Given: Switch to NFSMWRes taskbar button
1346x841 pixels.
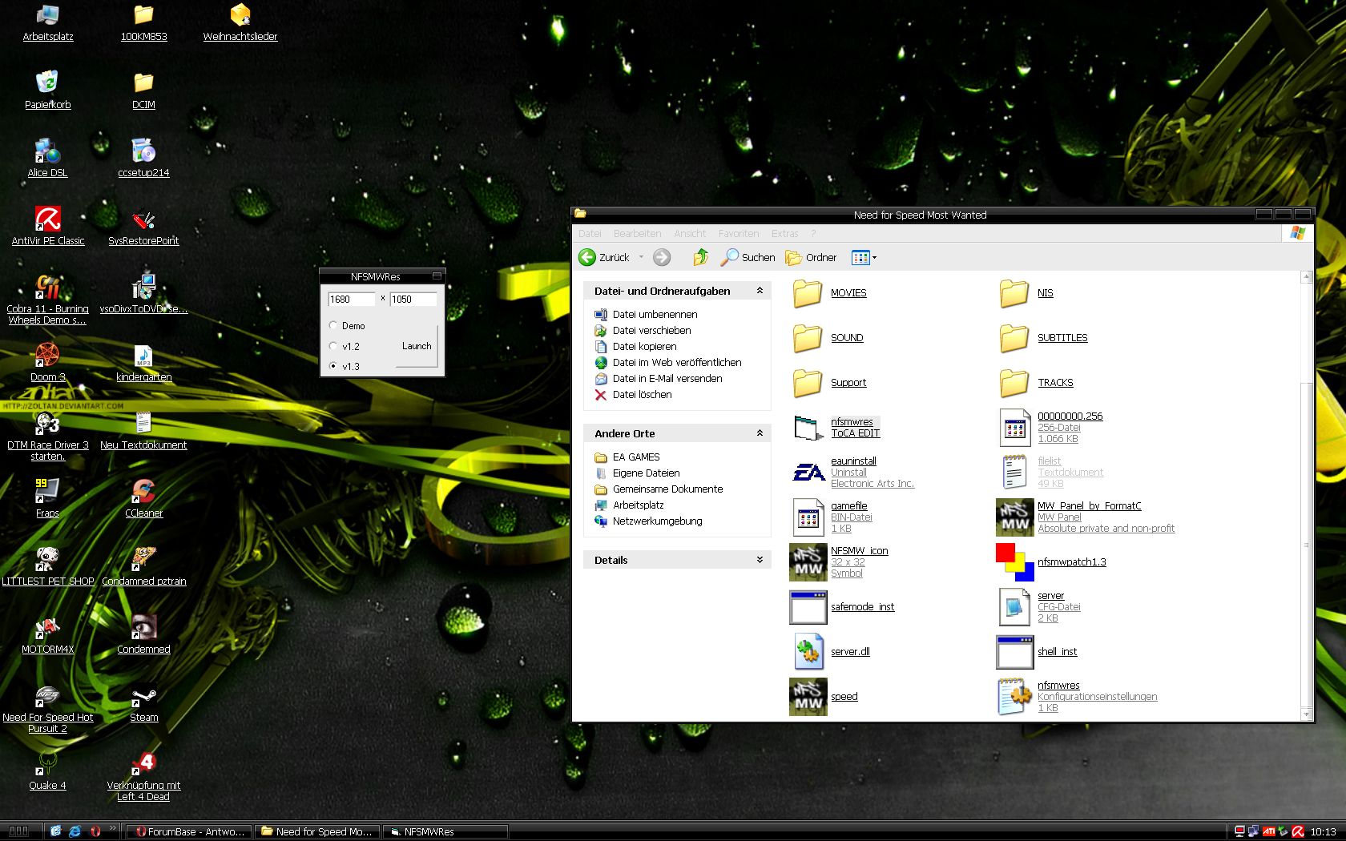Looking at the screenshot, I should (x=444, y=831).
